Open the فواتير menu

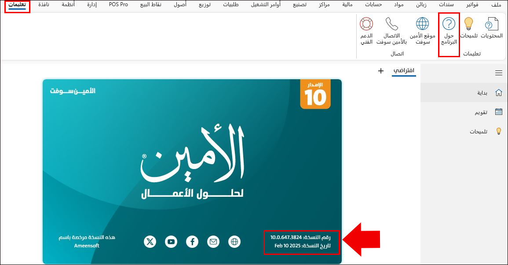tap(472, 4)
